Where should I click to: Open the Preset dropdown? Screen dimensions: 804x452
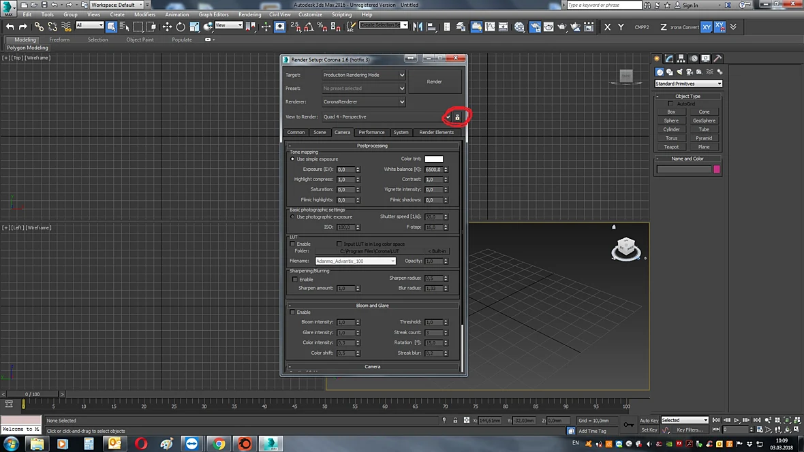coord(364,88)
